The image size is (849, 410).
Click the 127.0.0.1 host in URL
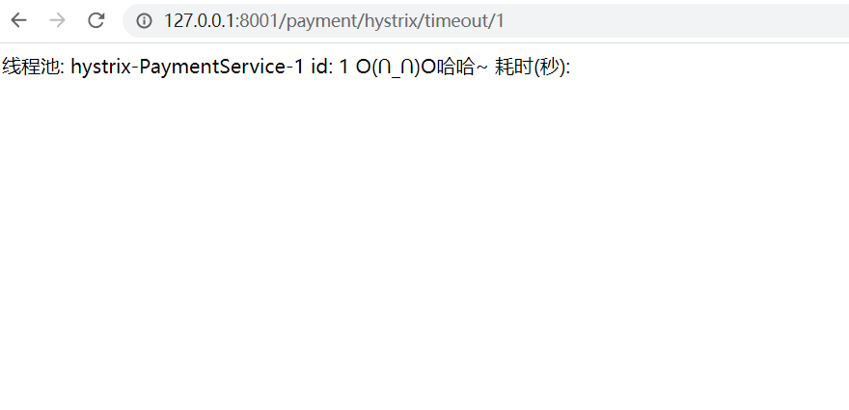click(x=199, y=20)
